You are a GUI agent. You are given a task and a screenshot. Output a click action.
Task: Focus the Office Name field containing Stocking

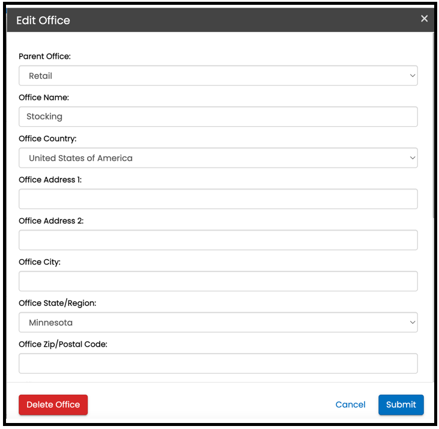(x=218, y=117)
